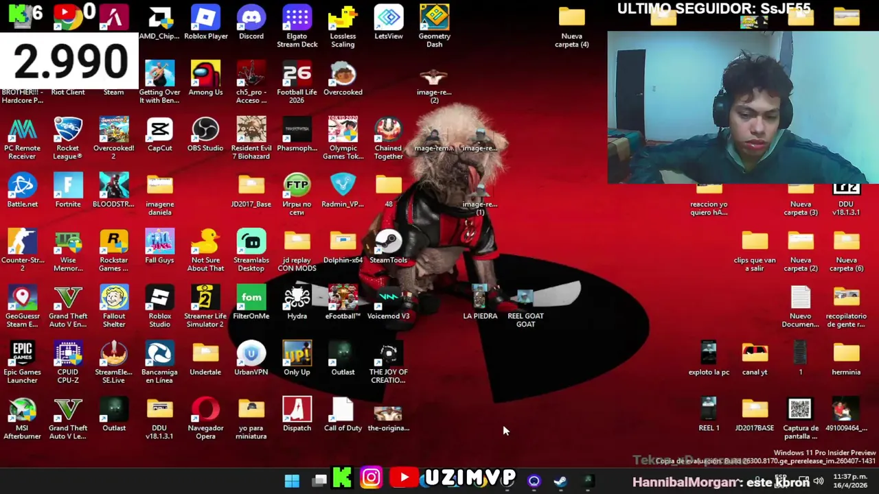Open the canal yt folder
This screenshot has height=494, width=879.
pos(755,360)
